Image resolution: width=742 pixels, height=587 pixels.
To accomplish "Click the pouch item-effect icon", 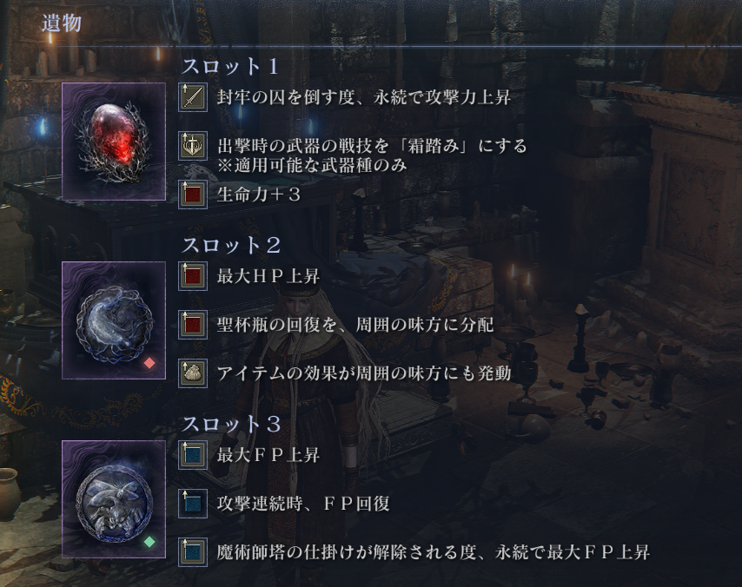I will click(x=193, y=373).
